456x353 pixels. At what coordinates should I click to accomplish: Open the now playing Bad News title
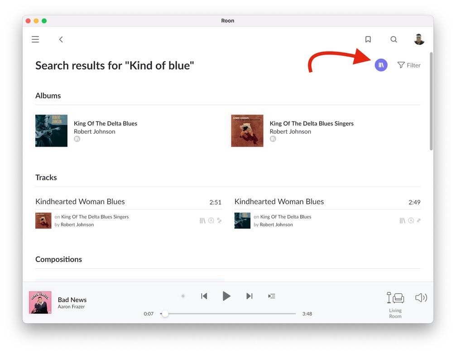coord(72,300)
